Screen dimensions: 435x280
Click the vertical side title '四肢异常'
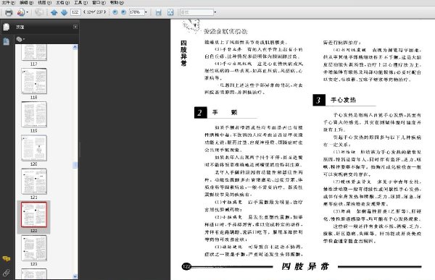tap(183, 53)
